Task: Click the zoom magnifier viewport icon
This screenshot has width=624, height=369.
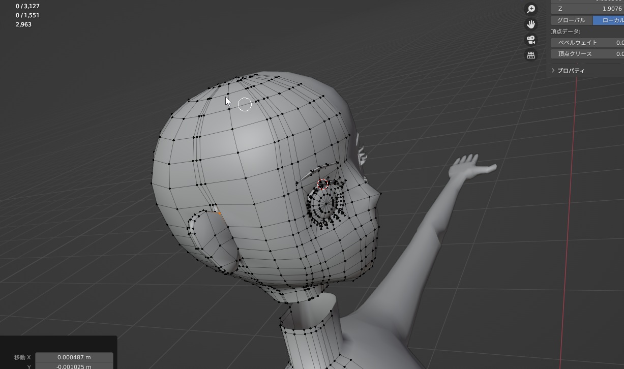Action: pyautogui.click(x=531, y=9)
